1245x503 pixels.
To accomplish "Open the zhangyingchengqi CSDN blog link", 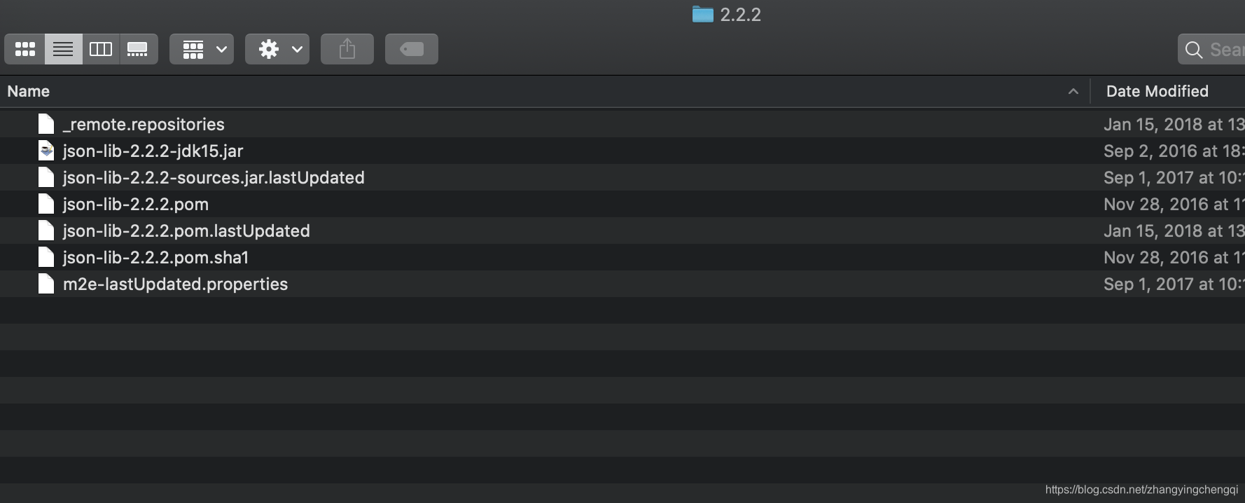I will tap(1142, 491).
